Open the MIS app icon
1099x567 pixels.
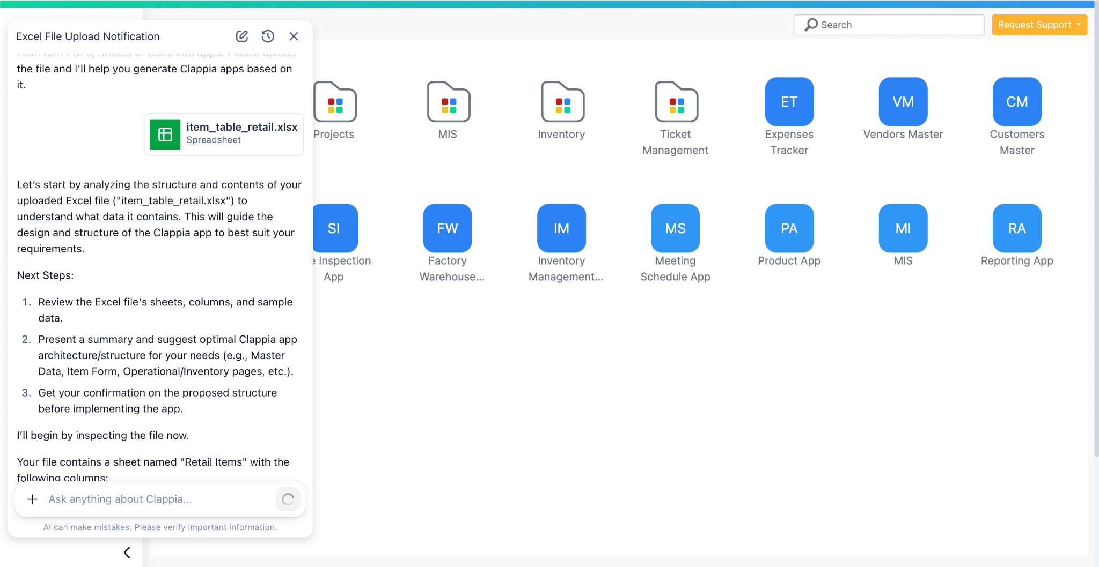903,228
